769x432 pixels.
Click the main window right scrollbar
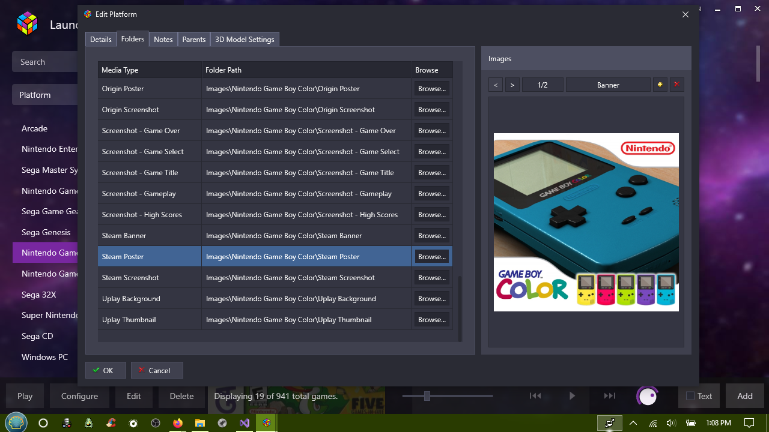[758, 63]
